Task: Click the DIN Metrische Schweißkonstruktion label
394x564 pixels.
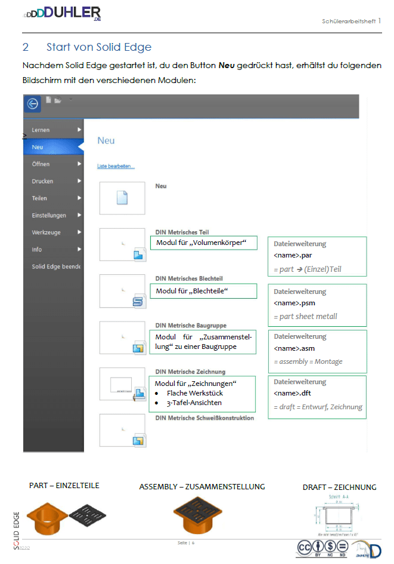Action: point(204,418)
